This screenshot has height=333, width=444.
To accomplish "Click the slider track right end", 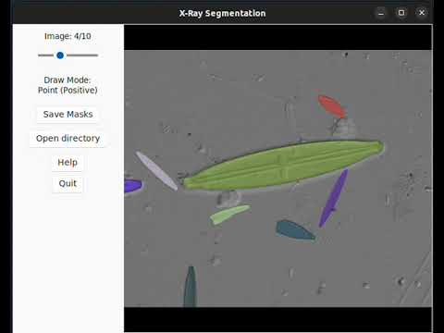I will coord(96,55).
